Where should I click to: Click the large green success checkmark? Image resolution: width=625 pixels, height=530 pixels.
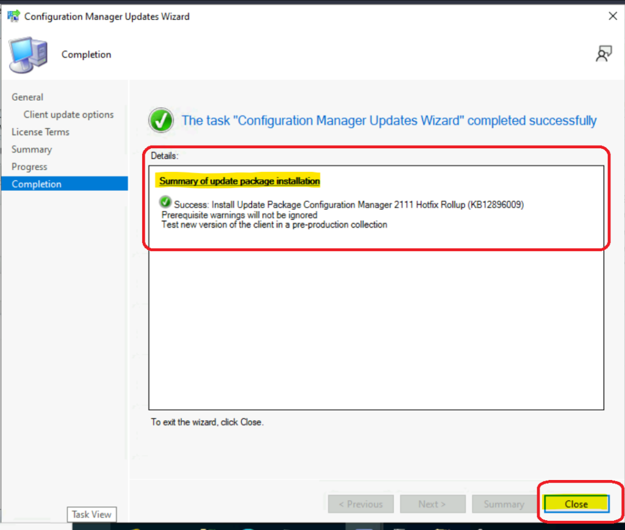[x=161, y=120]
